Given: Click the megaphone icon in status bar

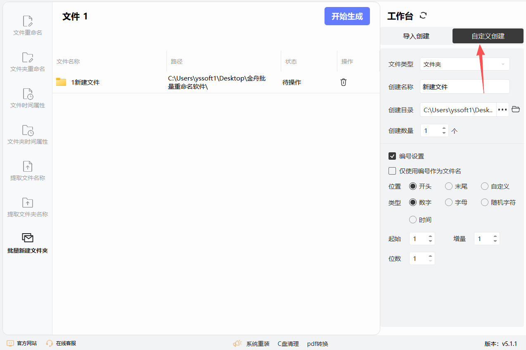Looking at the screenshot, I should click(x=237, y=343).
